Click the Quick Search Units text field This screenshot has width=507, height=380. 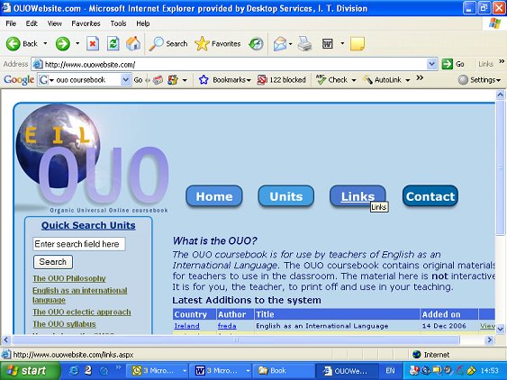[79, 244]
